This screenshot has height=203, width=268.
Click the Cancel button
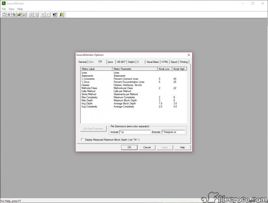coord(147,148)
